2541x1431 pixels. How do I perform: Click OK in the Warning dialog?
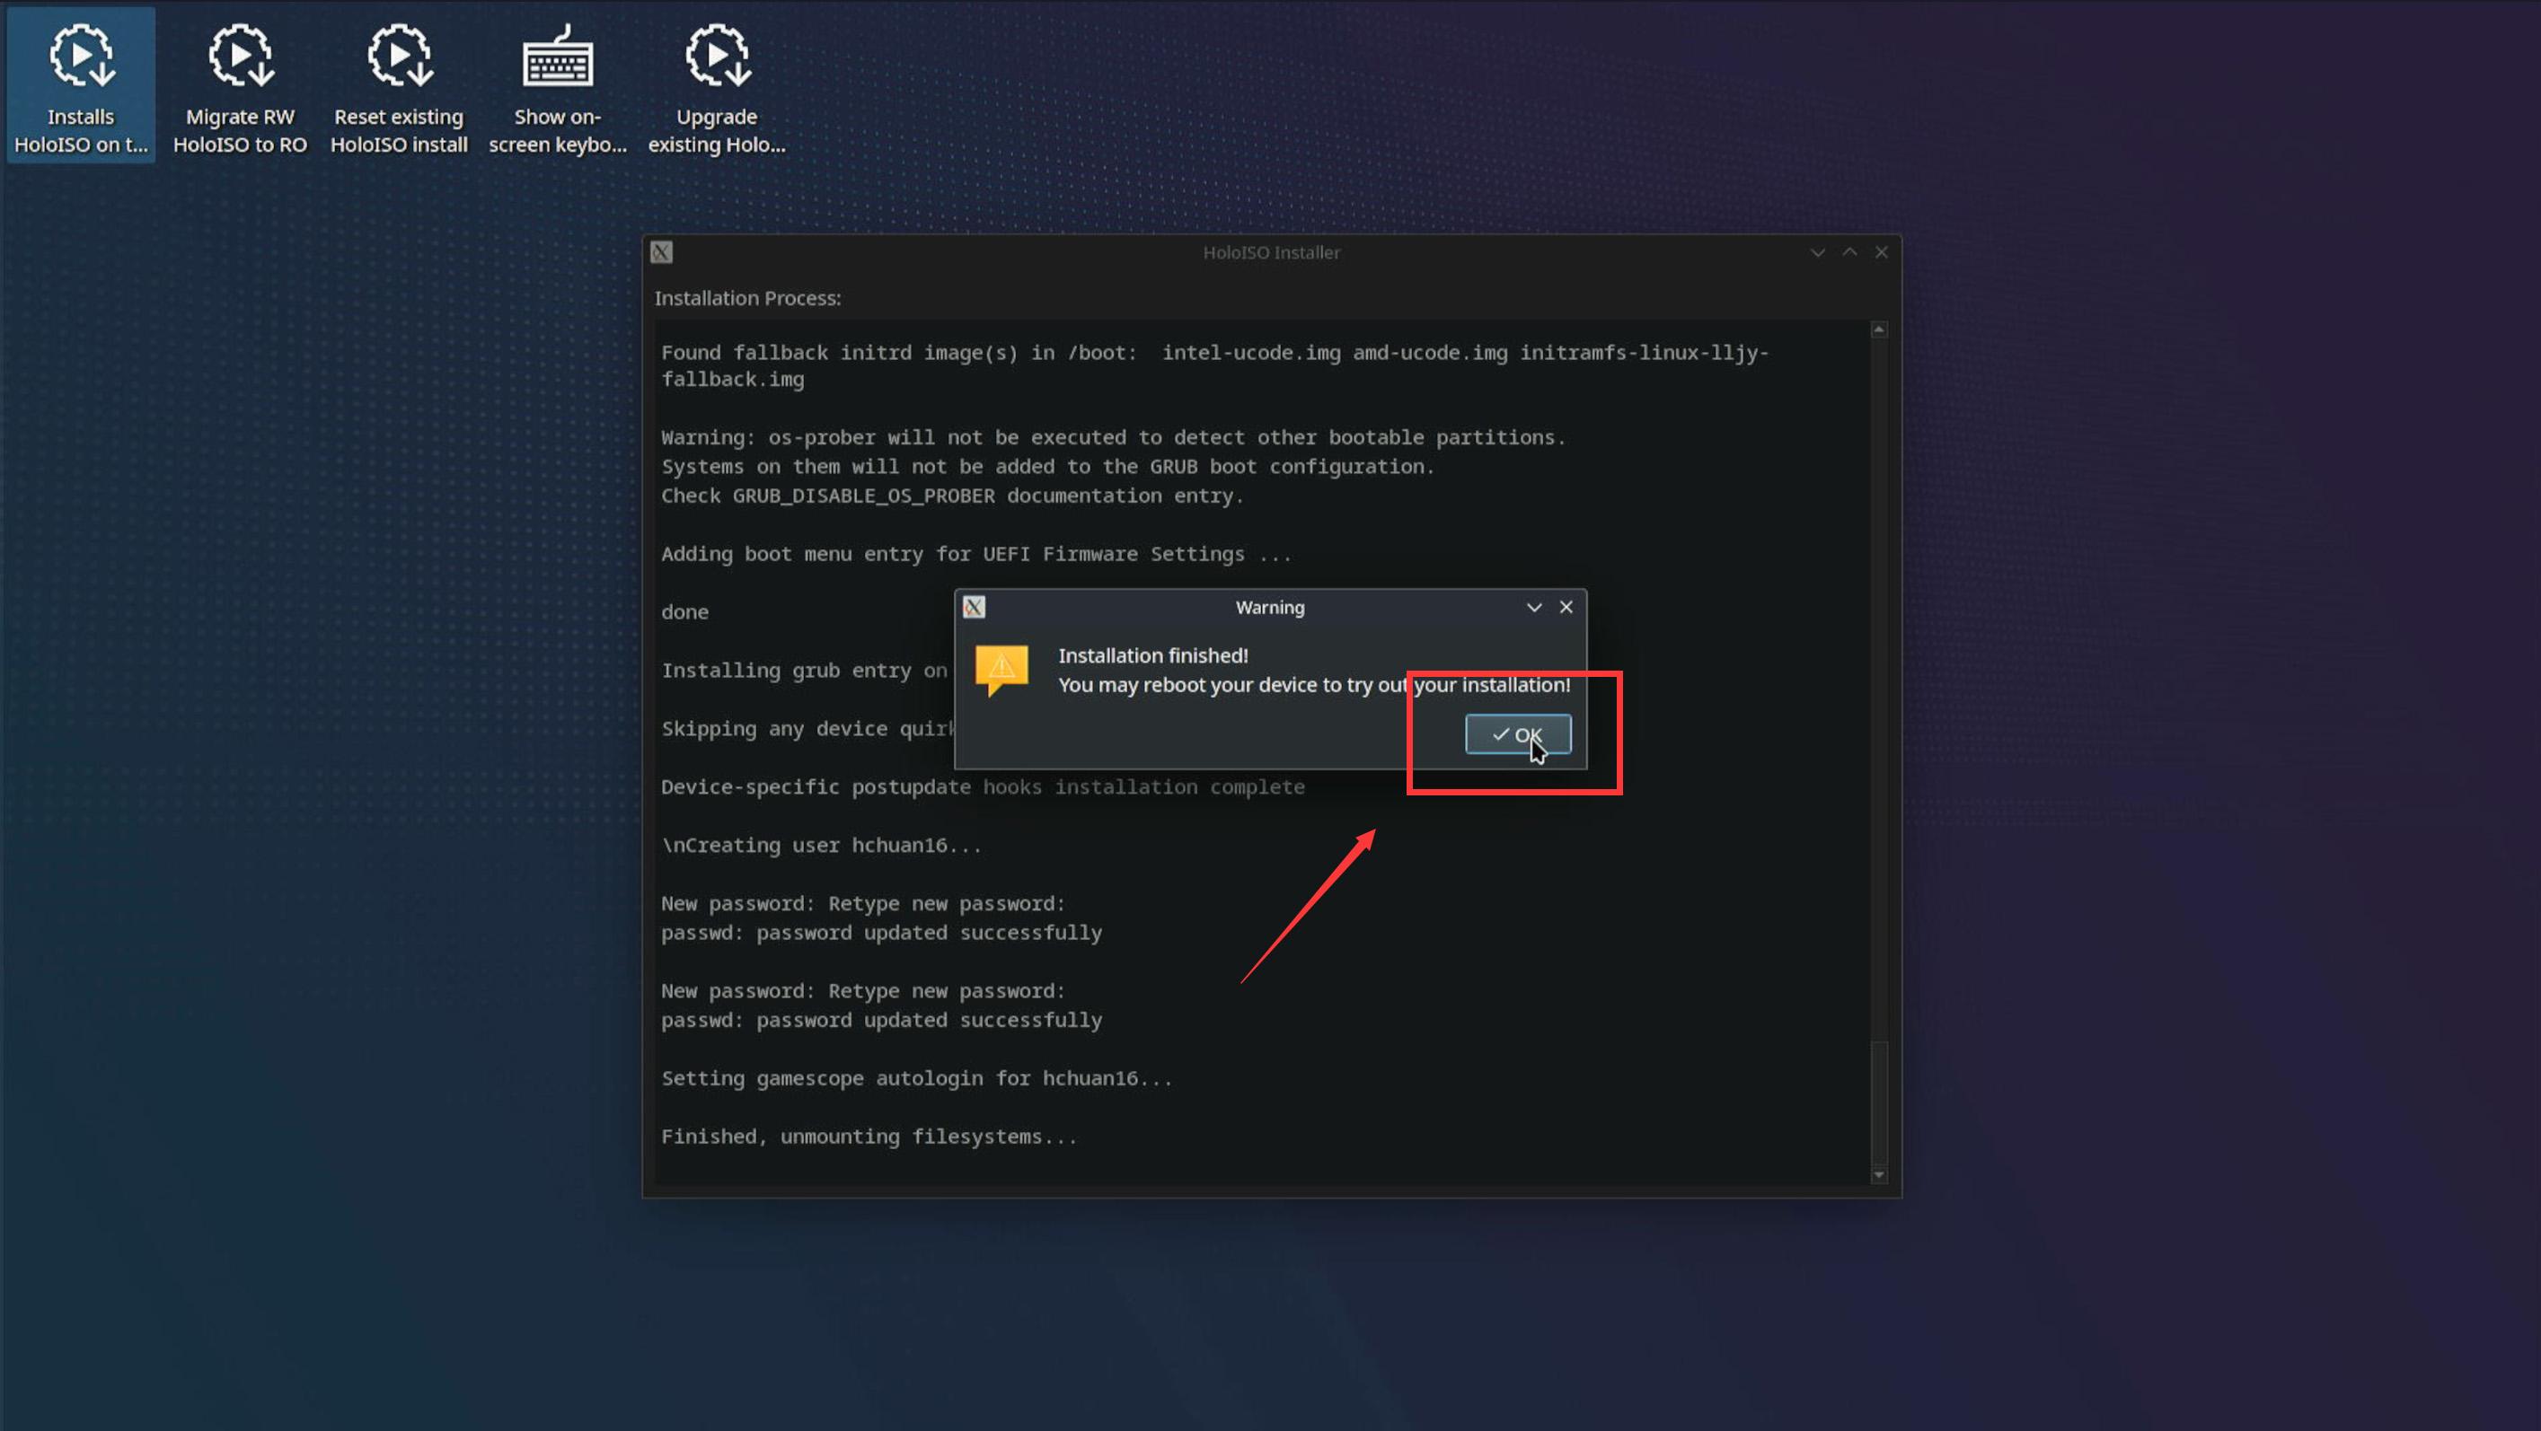1517,733
